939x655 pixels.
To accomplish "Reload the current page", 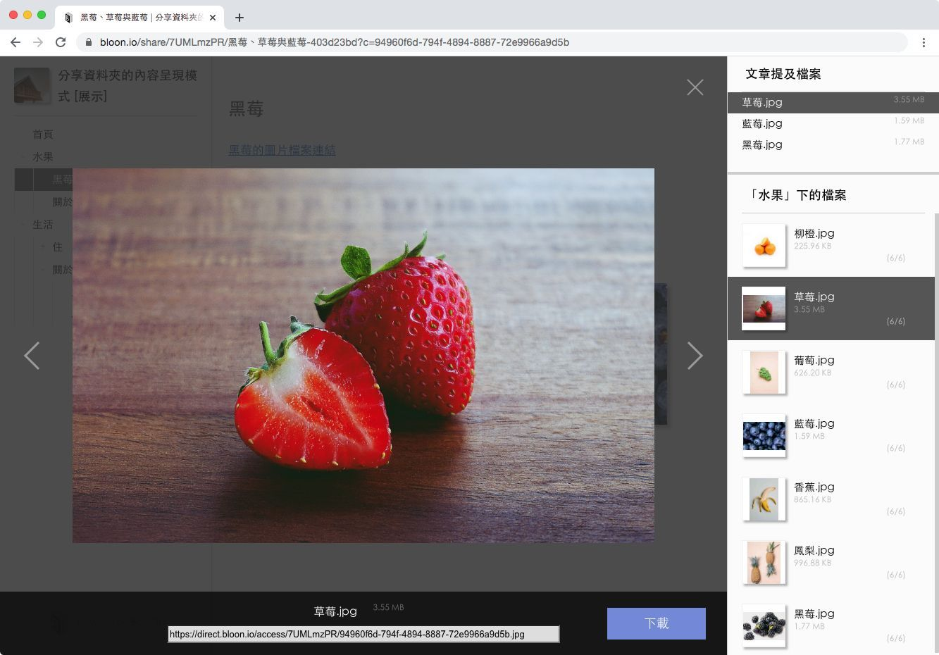I will pyautogui.click(x=61, y=42).
